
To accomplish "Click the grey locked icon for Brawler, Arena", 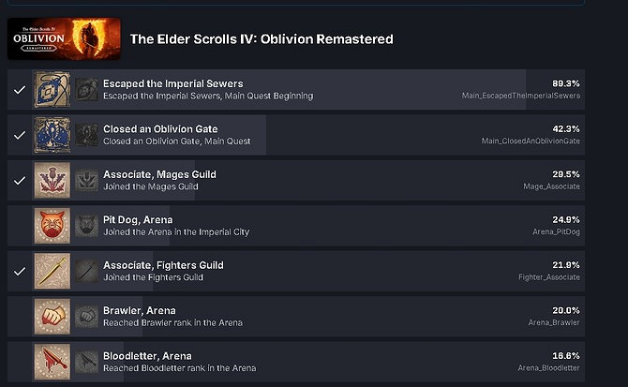I will click(x=87, y=316).
